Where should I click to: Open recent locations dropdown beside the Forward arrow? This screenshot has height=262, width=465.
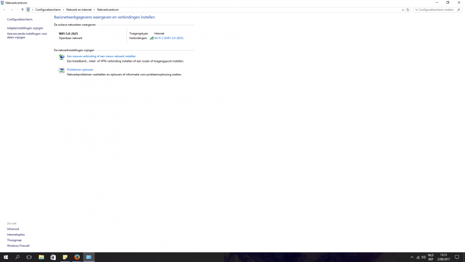[x=17, y=10]
